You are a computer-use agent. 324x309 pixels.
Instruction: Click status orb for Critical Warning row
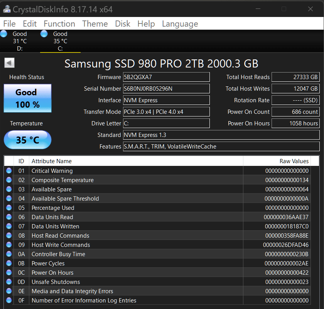[9, 171]
